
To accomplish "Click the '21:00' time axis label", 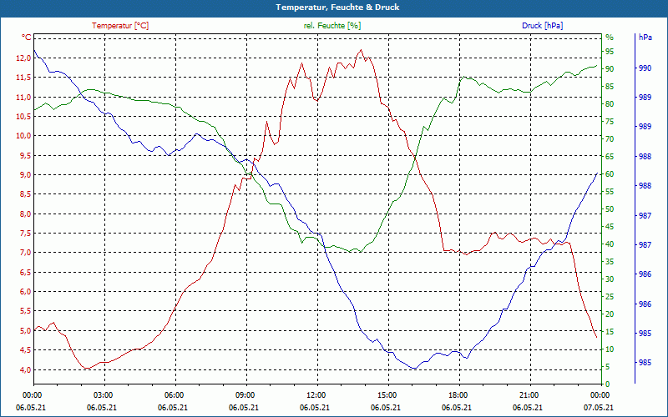I will tap(528, 394).
